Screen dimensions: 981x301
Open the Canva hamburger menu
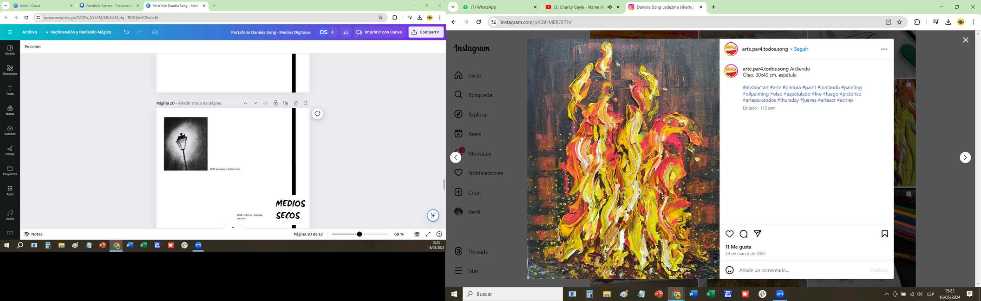10,32
